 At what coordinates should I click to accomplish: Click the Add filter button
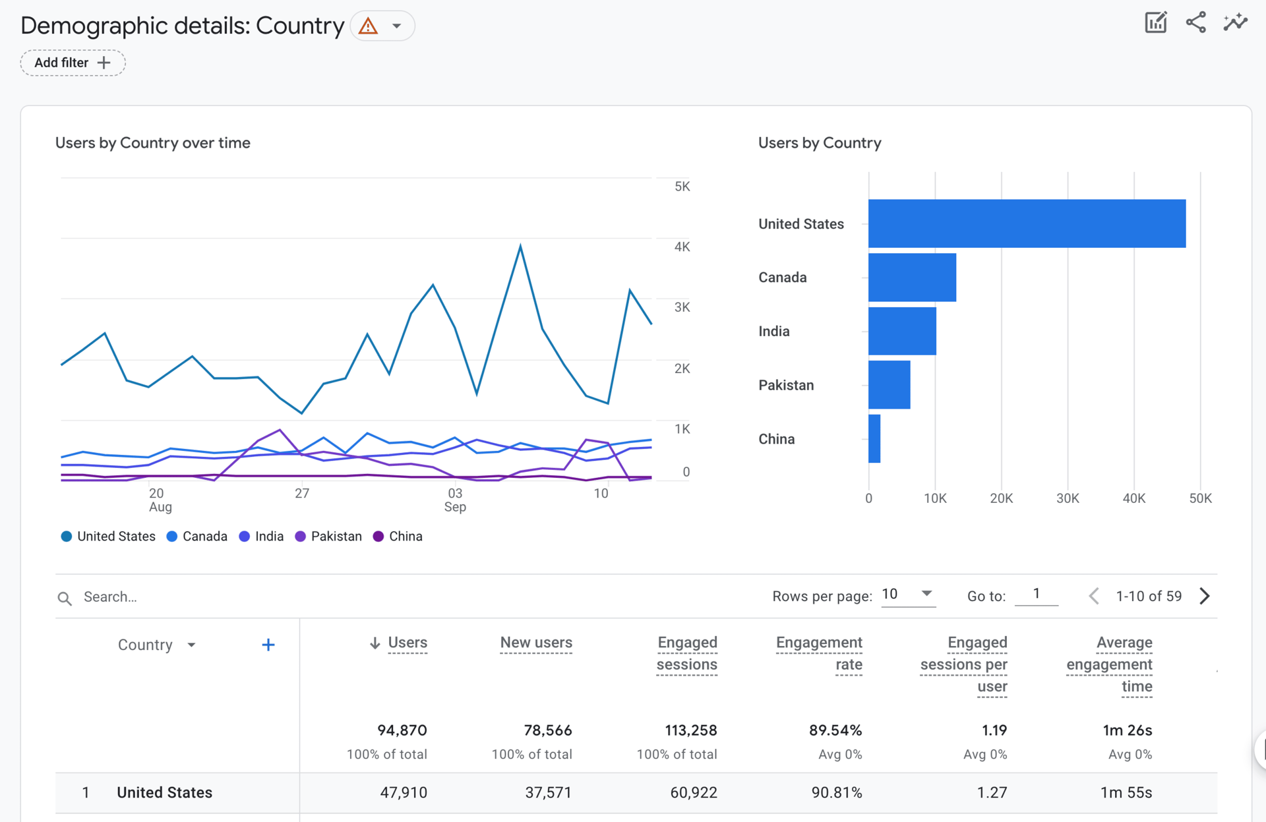pos(73,62)
